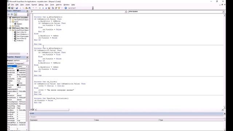Open the Insert menu
Image resolution: width=233 pixels, height=131 pixels.
[x=28, y=5]
